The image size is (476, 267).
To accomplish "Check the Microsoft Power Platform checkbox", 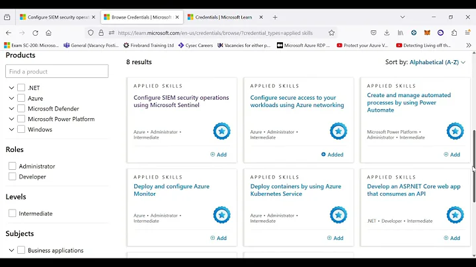I will click(21, 119).
